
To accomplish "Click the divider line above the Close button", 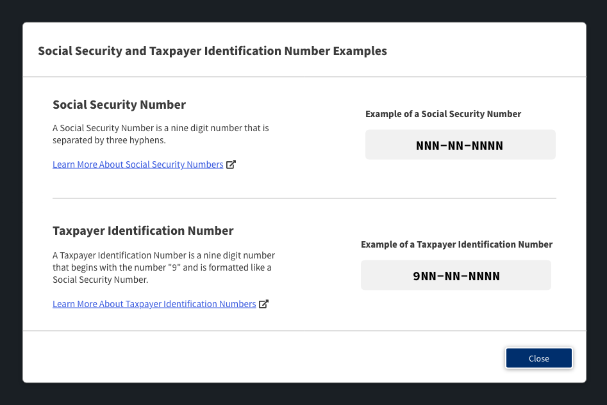I will pos(304,331).
